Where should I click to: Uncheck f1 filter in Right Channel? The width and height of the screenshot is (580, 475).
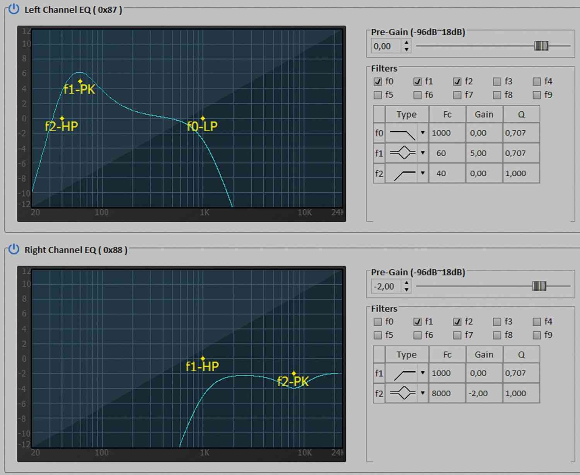point(418,322)
